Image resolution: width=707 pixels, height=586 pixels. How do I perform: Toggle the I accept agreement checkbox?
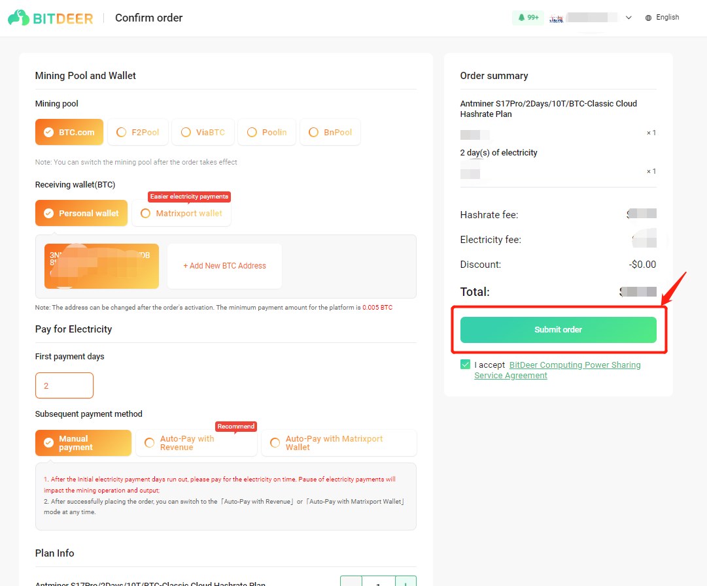point(465,365)
